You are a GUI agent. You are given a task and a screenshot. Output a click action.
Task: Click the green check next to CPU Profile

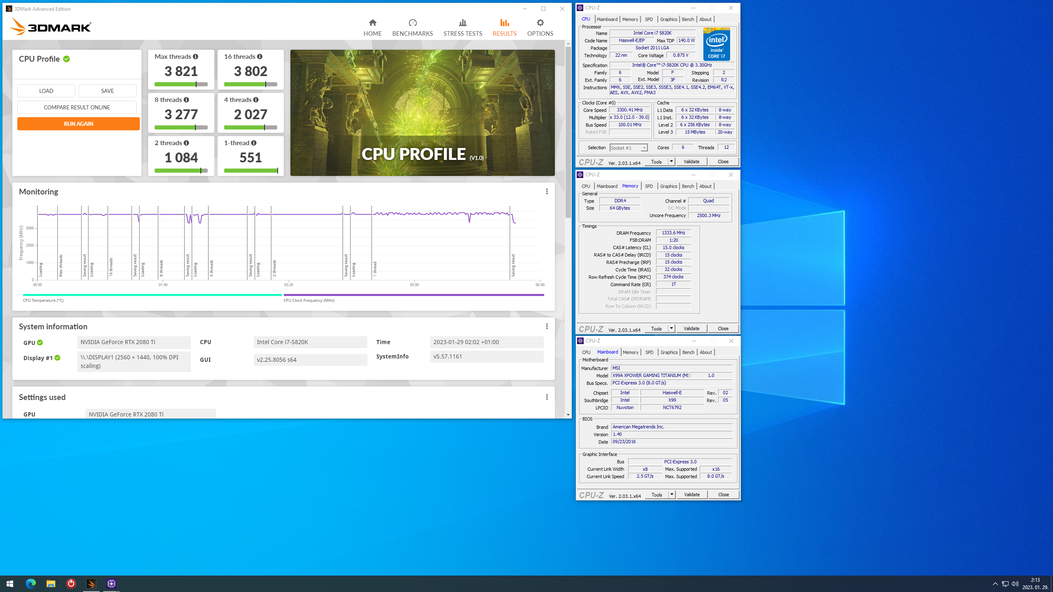click(67, 59)
